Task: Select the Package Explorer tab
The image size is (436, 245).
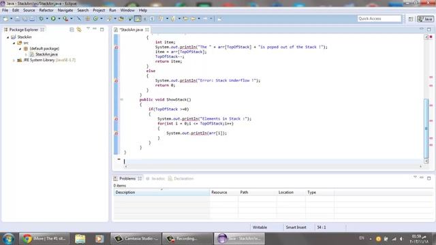Action: click(24, 29)
